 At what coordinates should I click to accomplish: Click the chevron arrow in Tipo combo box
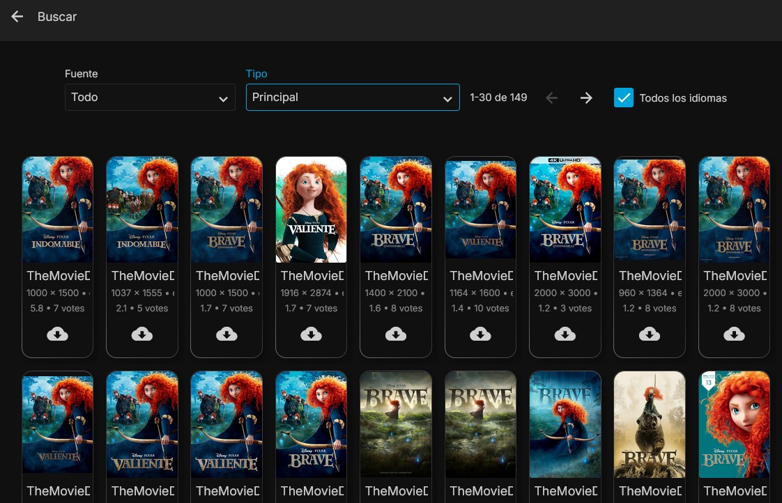pyautogui.click(x=447, y=99)
